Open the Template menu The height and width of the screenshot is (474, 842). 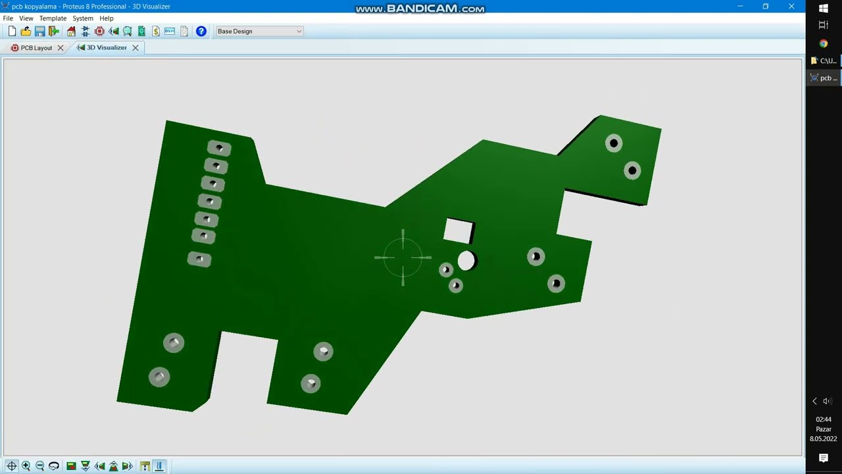coord(53,18)
